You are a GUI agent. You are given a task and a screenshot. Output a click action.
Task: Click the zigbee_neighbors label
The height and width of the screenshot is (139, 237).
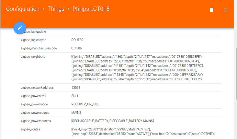point(33,57)
